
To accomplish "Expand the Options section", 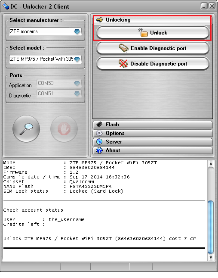I will [x=153, y=133].
